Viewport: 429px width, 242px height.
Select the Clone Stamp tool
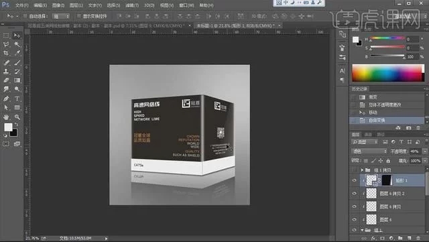(6, 72)
